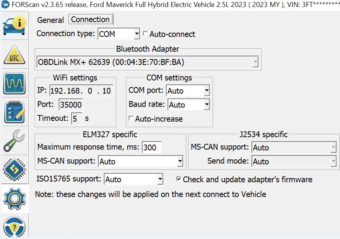Image resolution: width=340 pixels, height=239 pixels.
Task: Enable the Auto-connect checkbox
Action: click(145, 34)
